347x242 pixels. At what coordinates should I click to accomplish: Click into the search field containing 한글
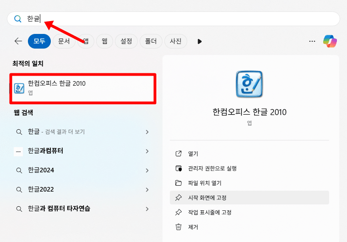pyautogui.click(x=173, y=19)
